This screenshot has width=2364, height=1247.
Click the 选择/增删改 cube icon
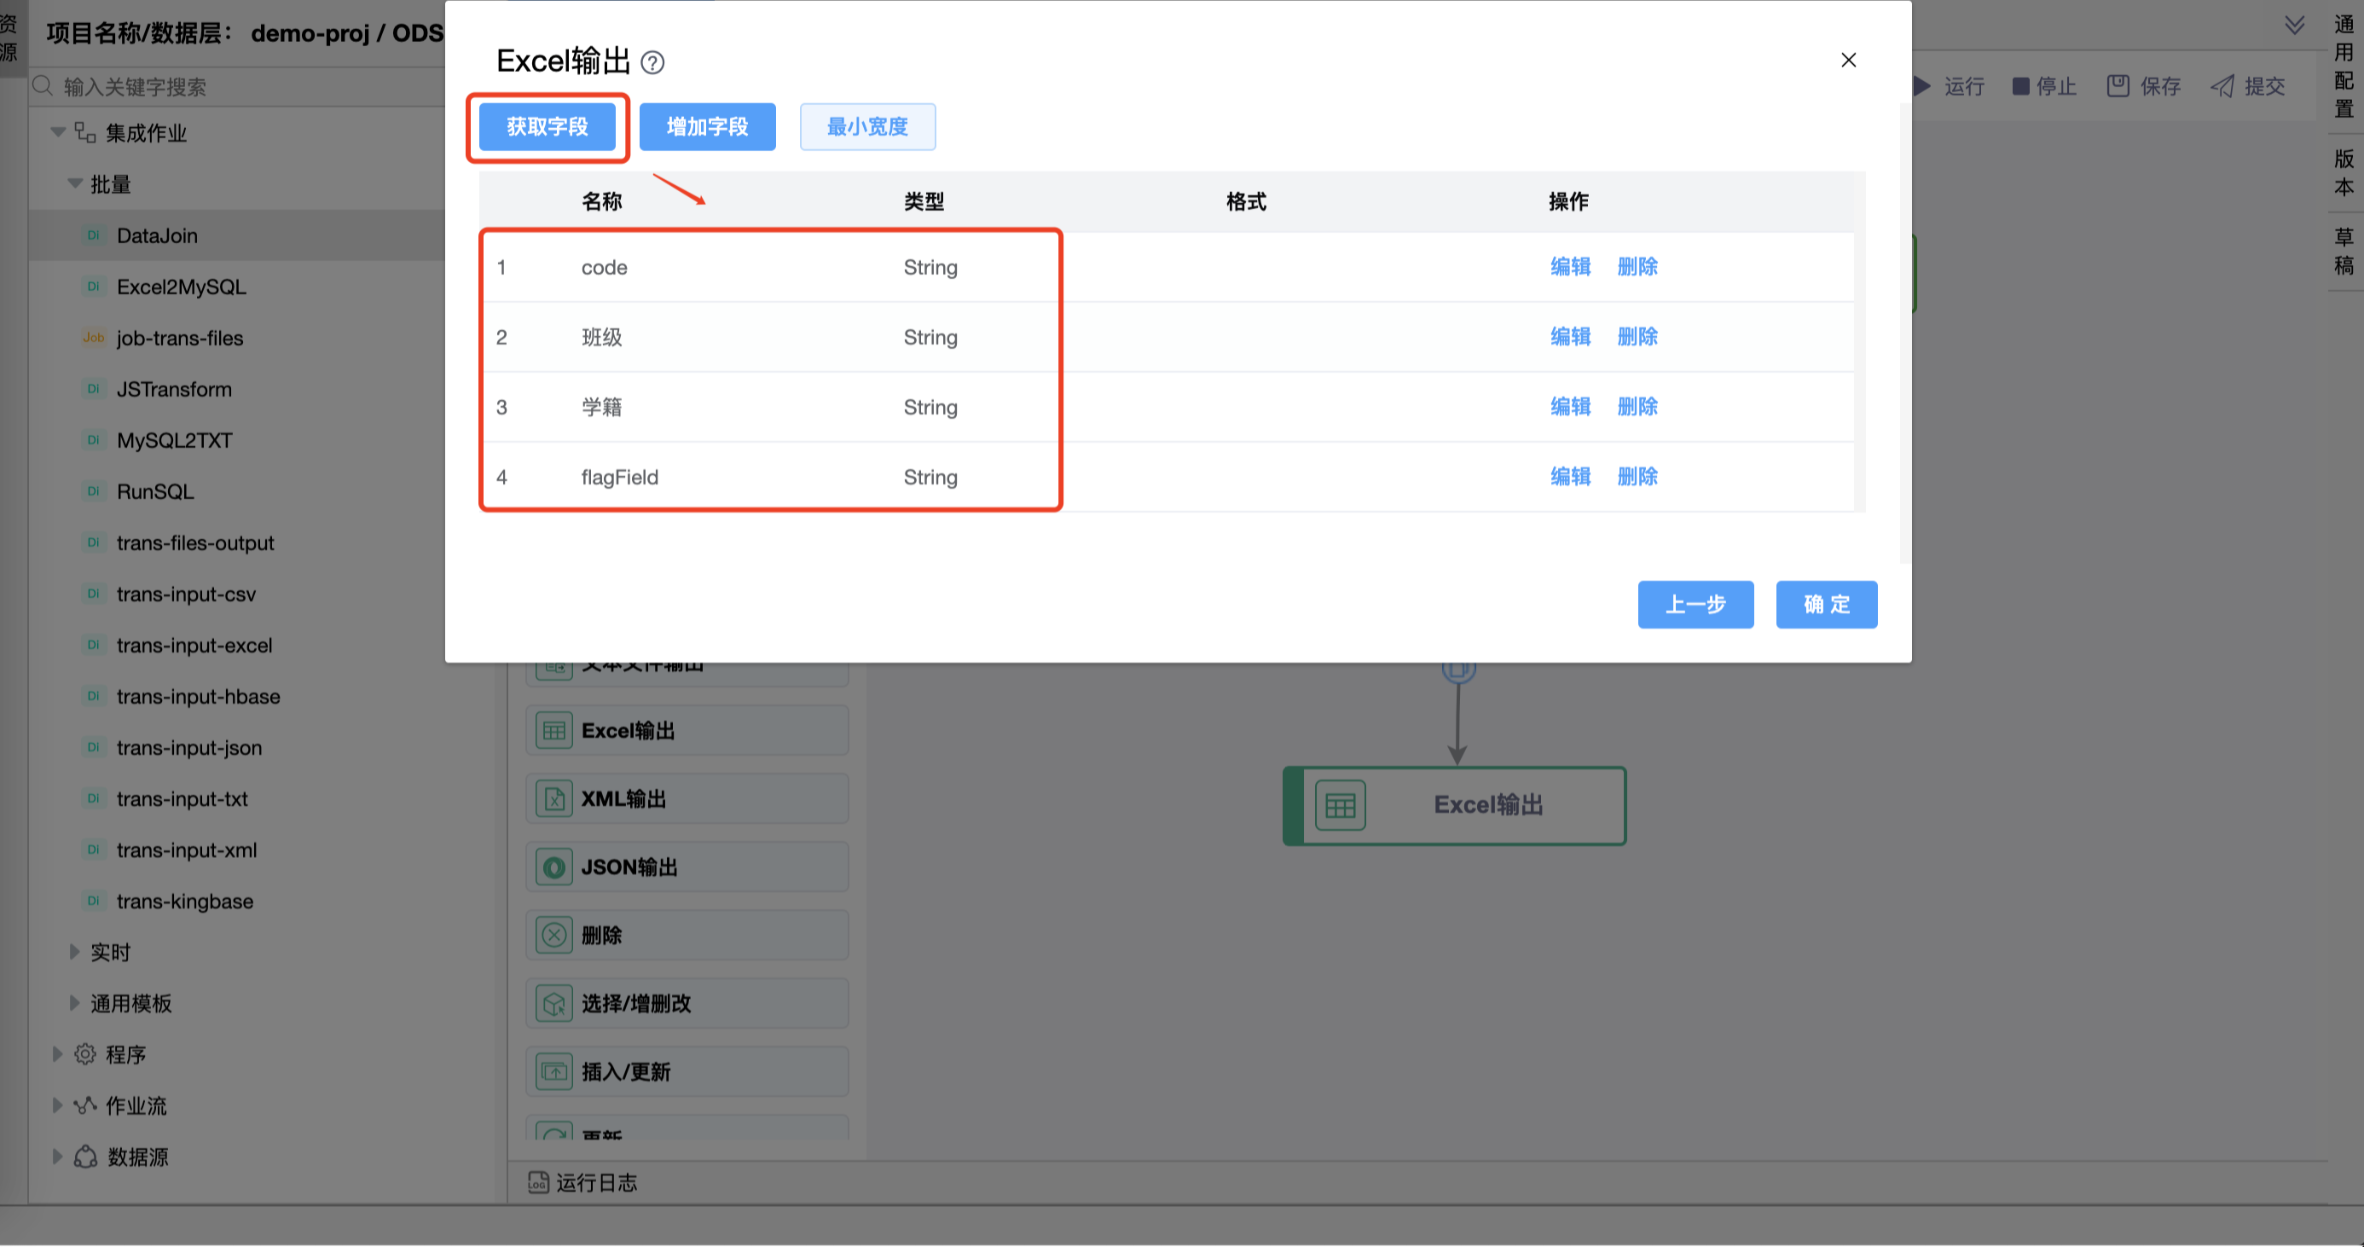[554, 1004]
